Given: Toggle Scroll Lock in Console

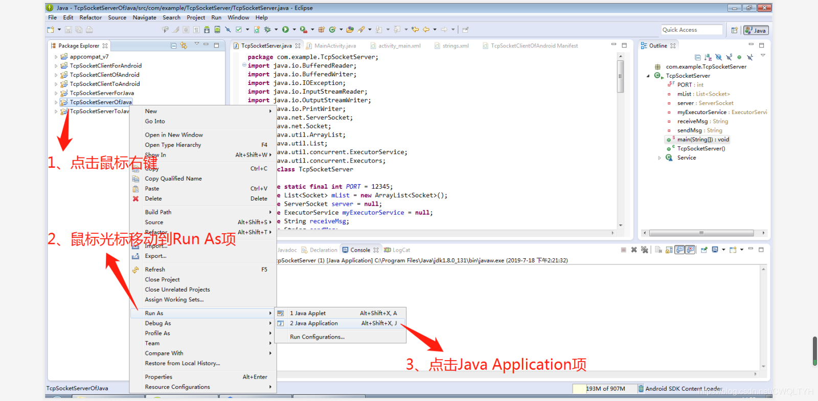Looking at the screenshot, I should coord(669,250).
